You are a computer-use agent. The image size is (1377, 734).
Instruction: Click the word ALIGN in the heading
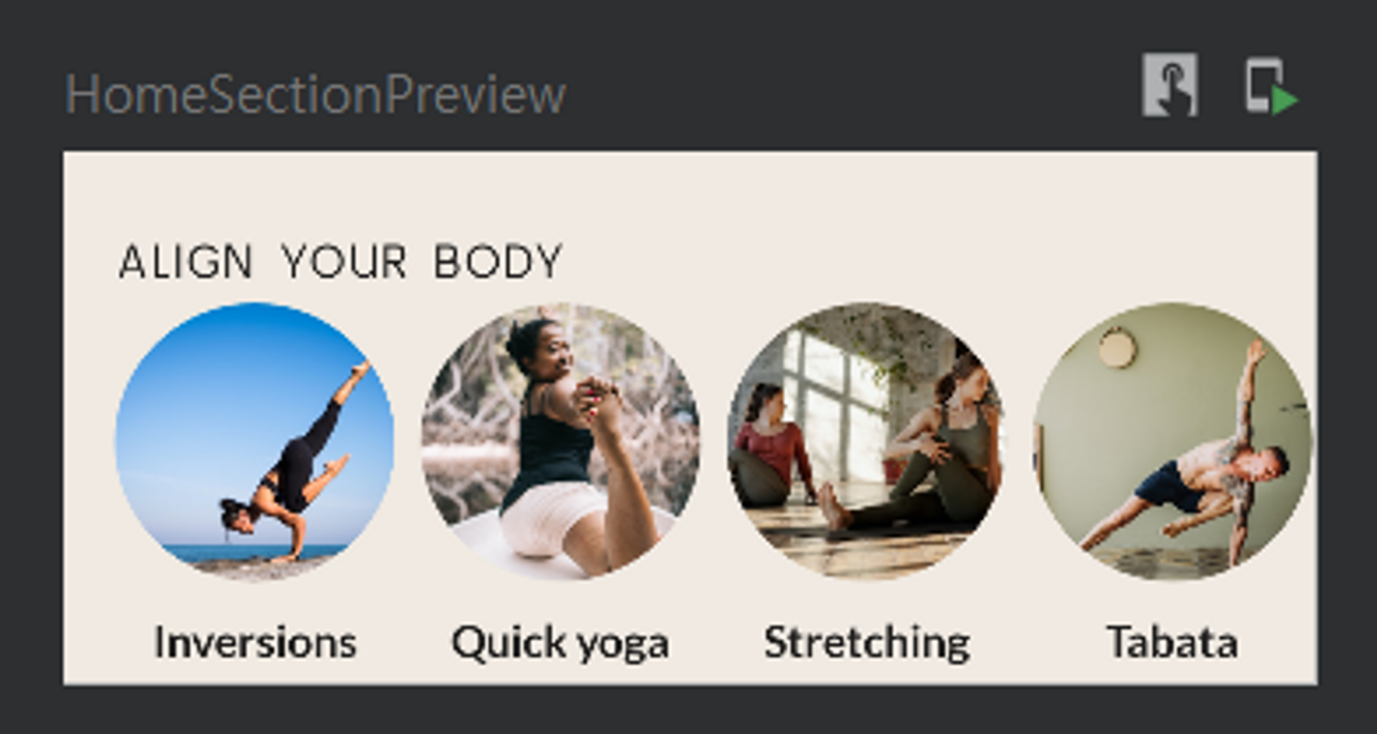point(185,262)
